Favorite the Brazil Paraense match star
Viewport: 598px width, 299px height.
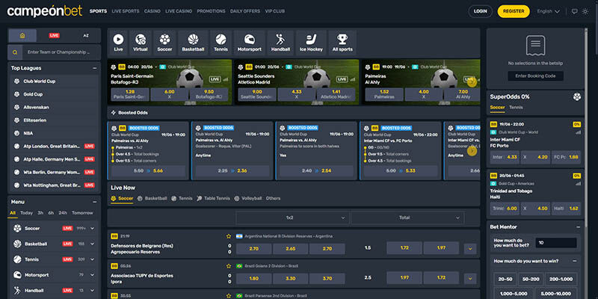[229, 295]
